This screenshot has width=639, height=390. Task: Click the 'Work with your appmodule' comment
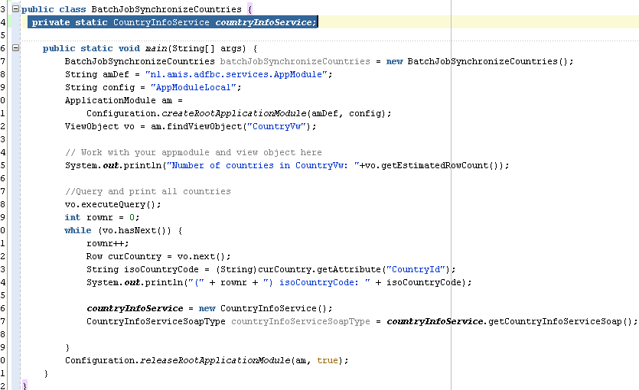[194, 152]
